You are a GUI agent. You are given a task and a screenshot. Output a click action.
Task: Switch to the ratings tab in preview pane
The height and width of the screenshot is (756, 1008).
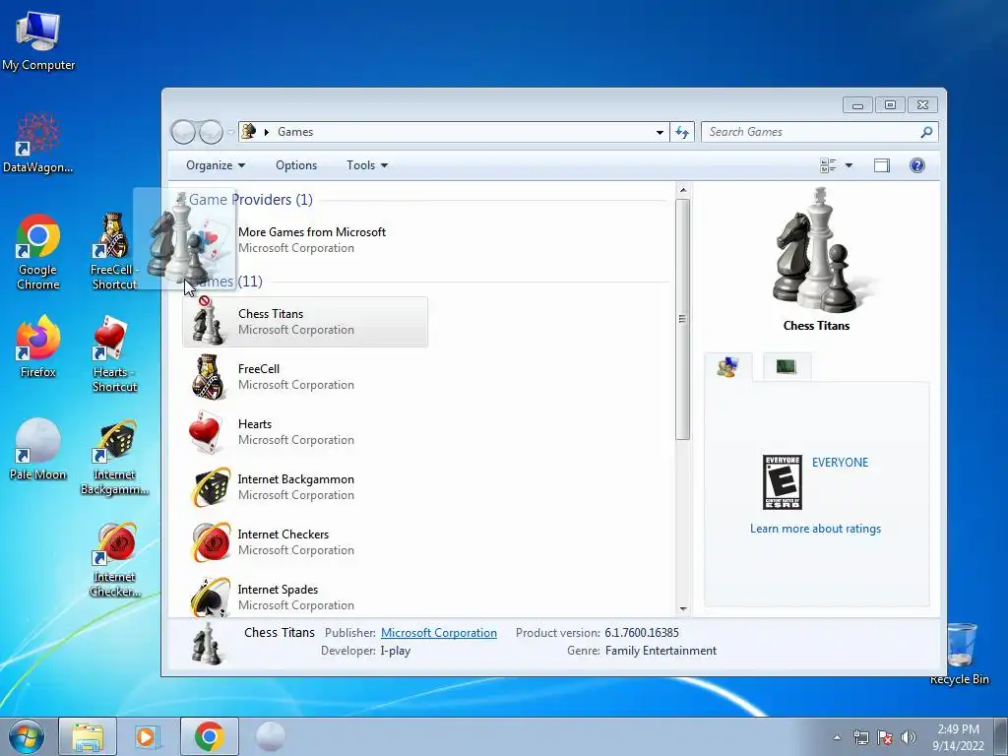click(x=727, y=367)
